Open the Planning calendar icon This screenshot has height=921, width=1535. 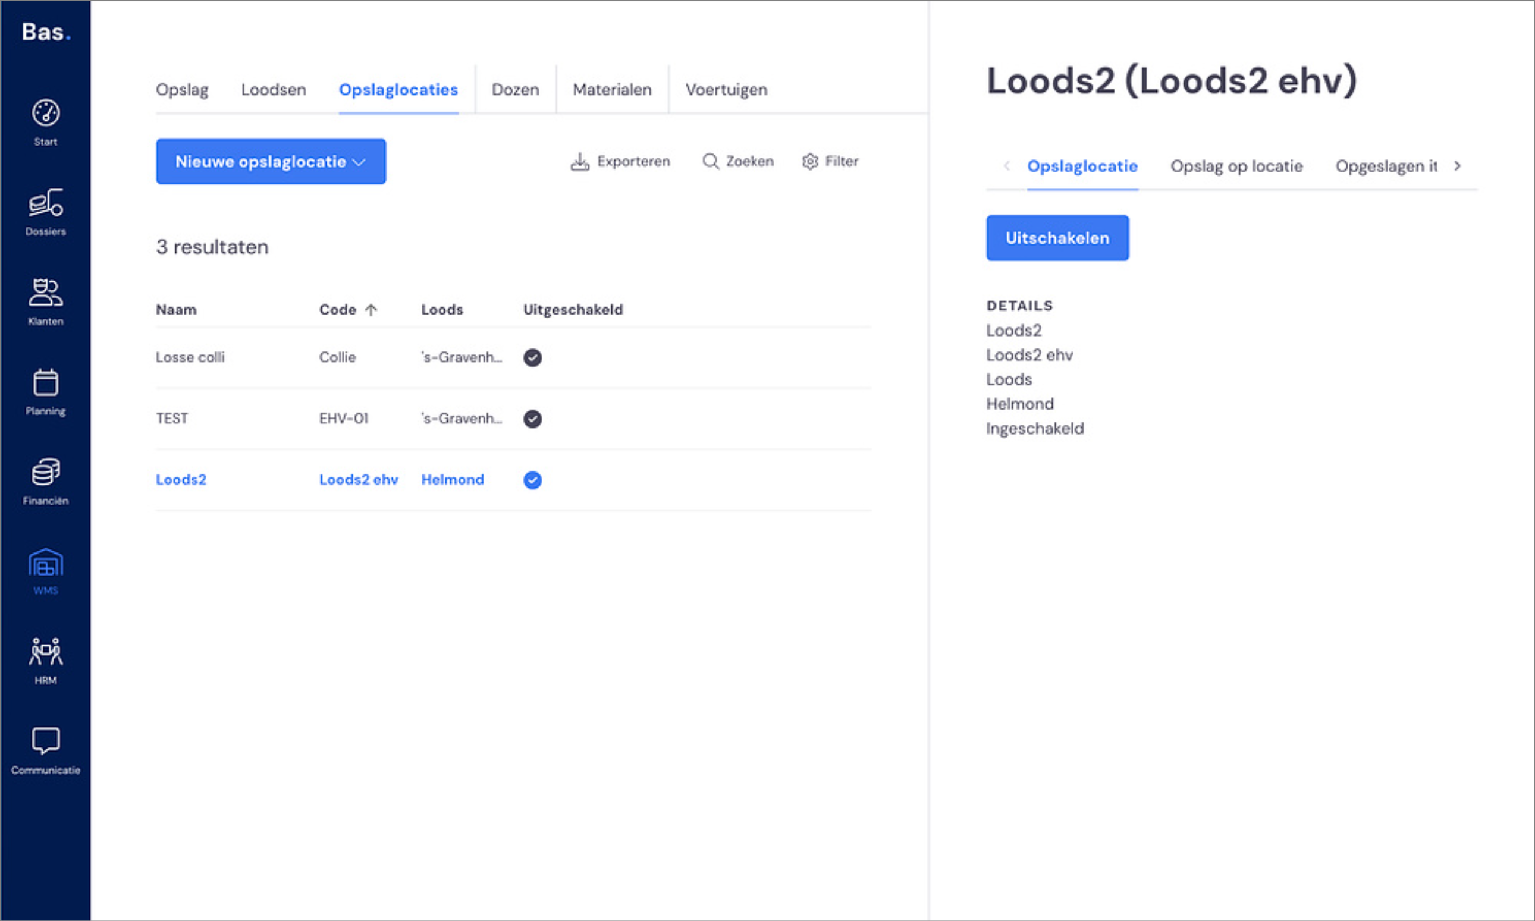tap(45, 382)
